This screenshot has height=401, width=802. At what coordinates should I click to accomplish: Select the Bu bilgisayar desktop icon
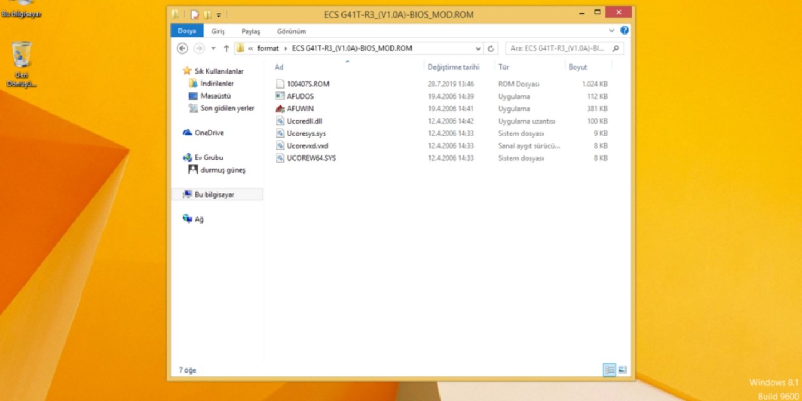pyautogui.click(x=21, y=9)
